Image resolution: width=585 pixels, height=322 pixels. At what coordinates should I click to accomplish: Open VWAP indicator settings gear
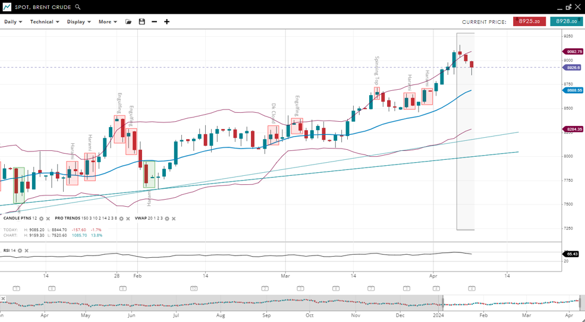(167, 219)
